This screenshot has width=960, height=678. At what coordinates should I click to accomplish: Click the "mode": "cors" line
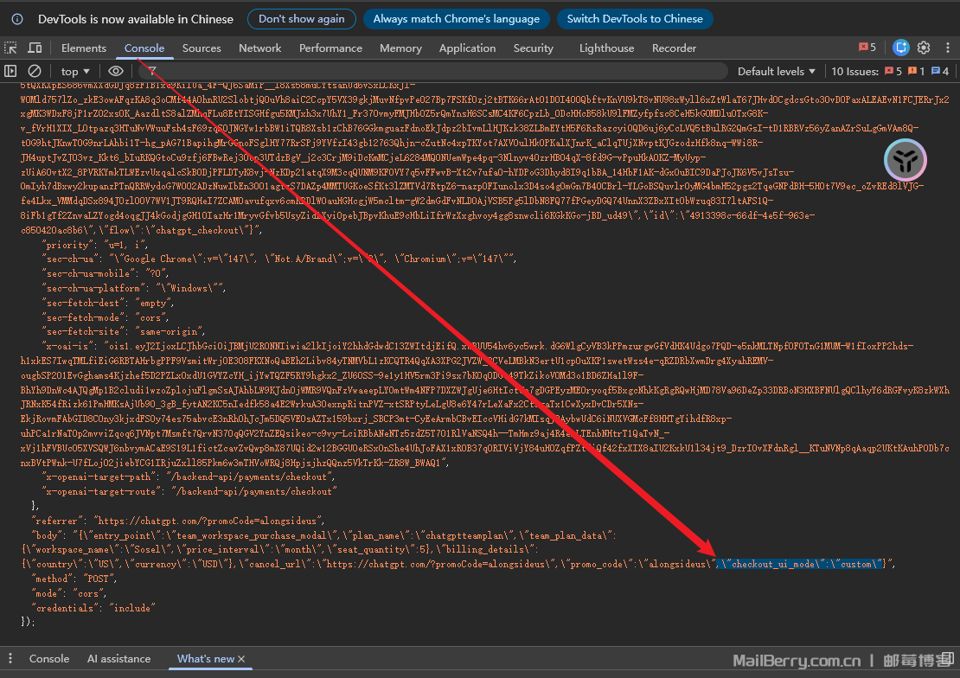point(69,593)
